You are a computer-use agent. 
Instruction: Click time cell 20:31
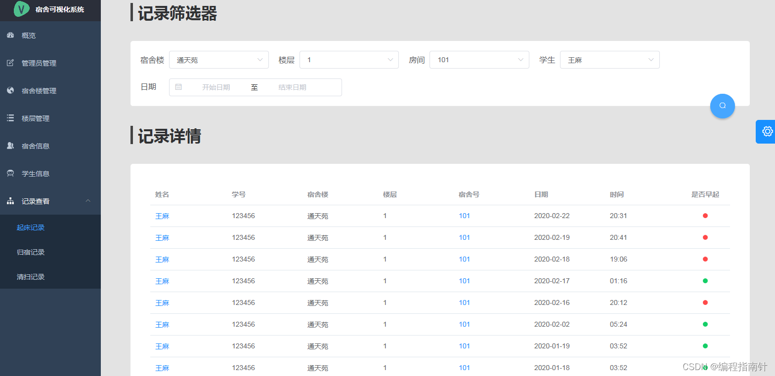pos(618,216)
